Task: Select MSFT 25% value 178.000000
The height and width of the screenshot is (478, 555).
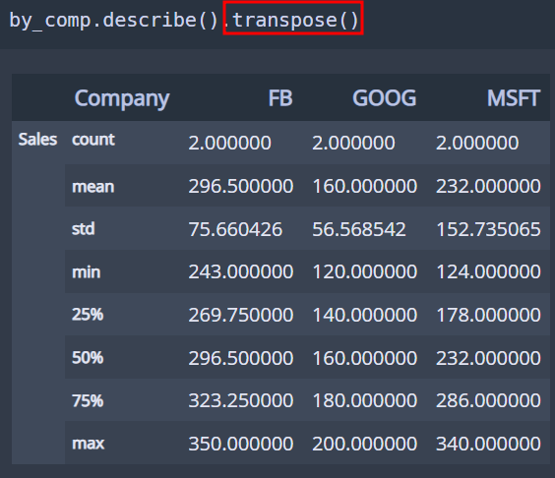Action: coord(488,316)
